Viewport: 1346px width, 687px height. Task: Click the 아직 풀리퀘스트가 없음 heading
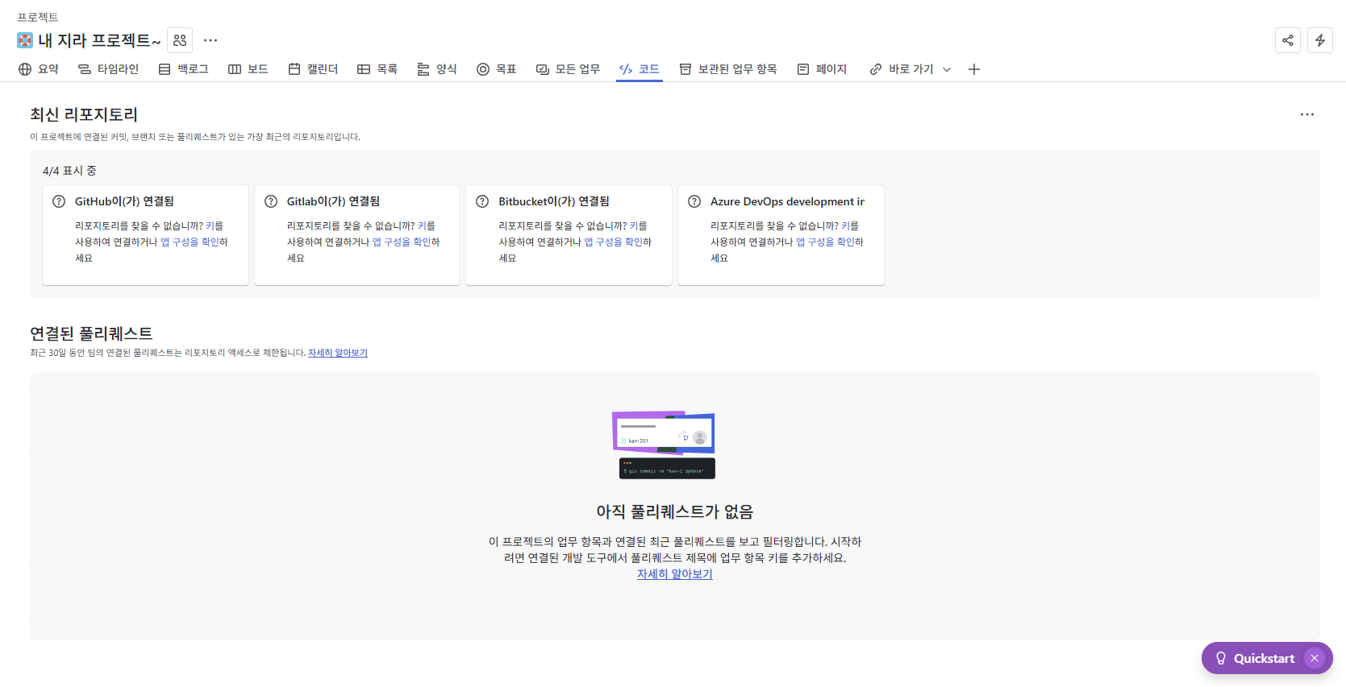[675, 511]
